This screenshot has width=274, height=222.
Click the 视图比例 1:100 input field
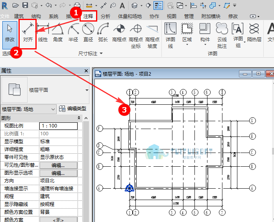coord(58,126)
